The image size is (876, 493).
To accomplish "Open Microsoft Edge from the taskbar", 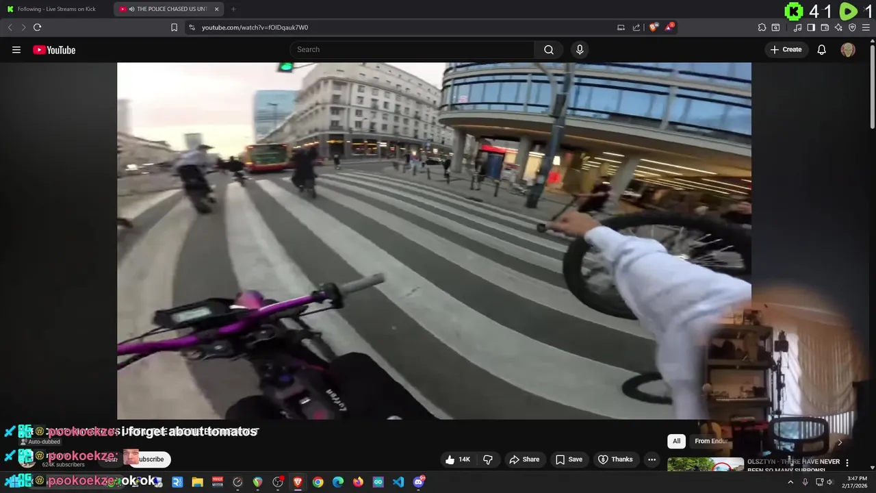I will pyautogui.click(x=338, y=482).
